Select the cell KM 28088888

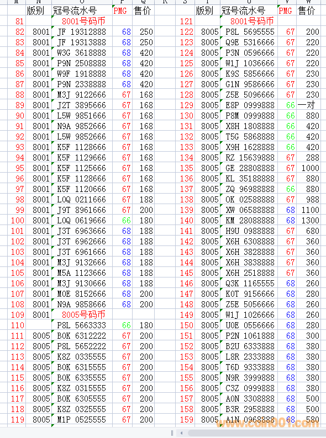click(x=249, y=221)
